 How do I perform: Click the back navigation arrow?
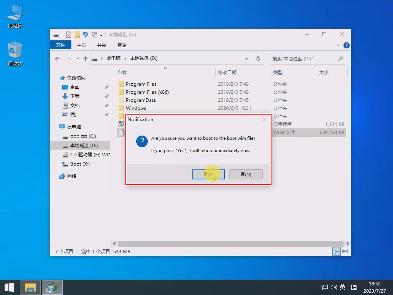[x=58, y=59]
